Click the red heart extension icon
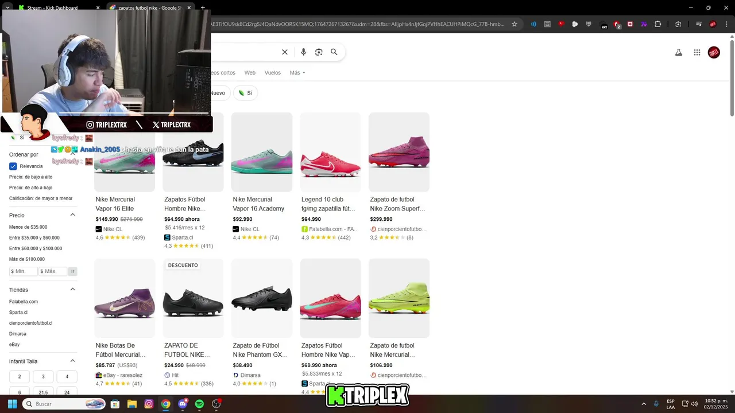Image resolution: width=735 pixels, height=413 pixels. [561, 24]
